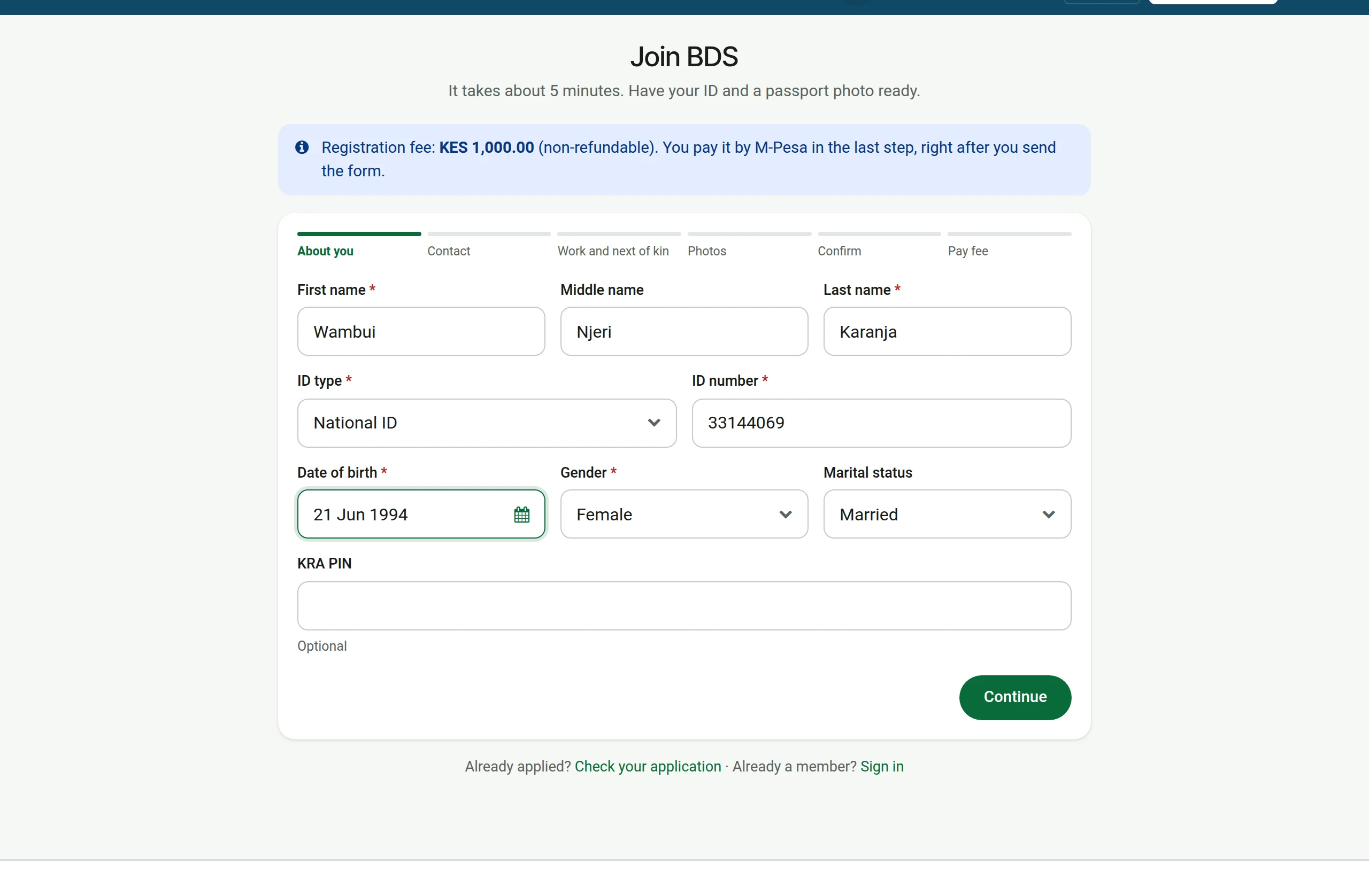
Task: Click the Continue button
Action: [x=1015, y=697]
